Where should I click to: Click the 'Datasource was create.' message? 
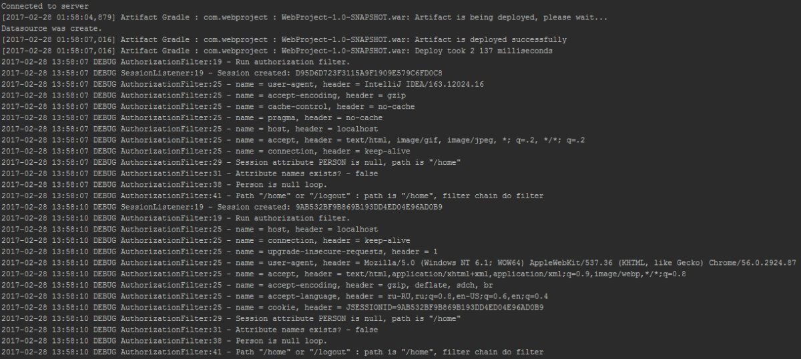(48, 29)
